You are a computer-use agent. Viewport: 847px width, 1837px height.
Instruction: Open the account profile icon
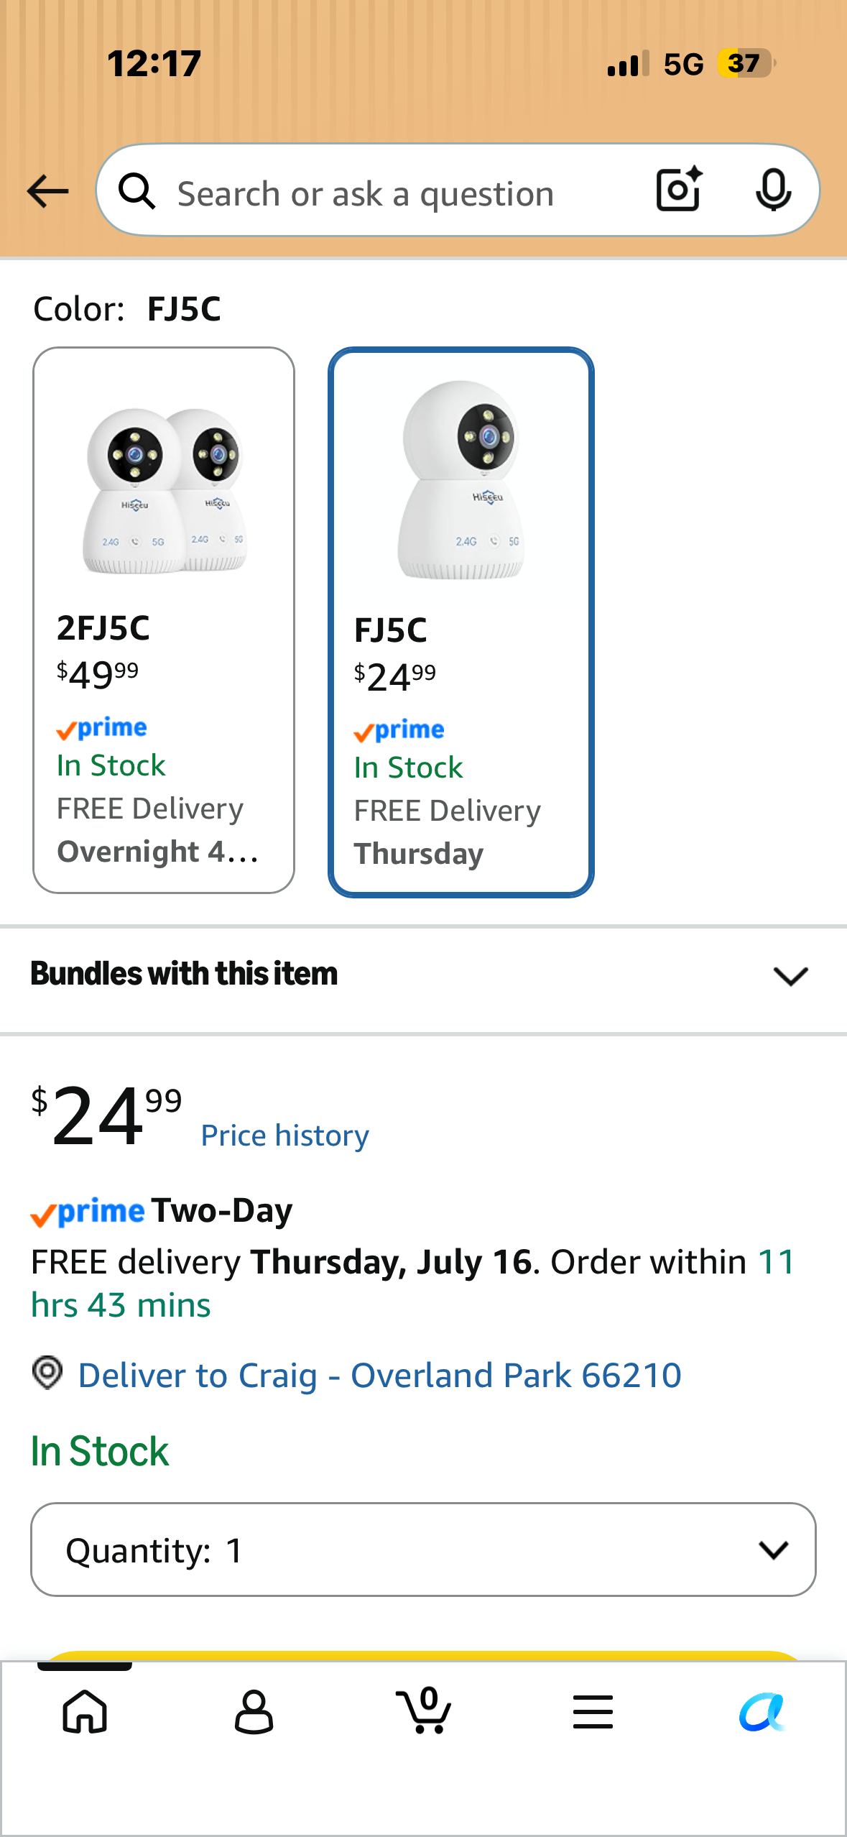click(x=254, y=1711)
